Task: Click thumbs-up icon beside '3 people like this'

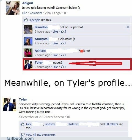Action: click(x=26, y=20)
